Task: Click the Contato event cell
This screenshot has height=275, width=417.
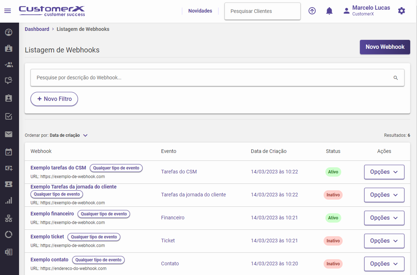Action: pyautogui.click(x=170, y=264)
